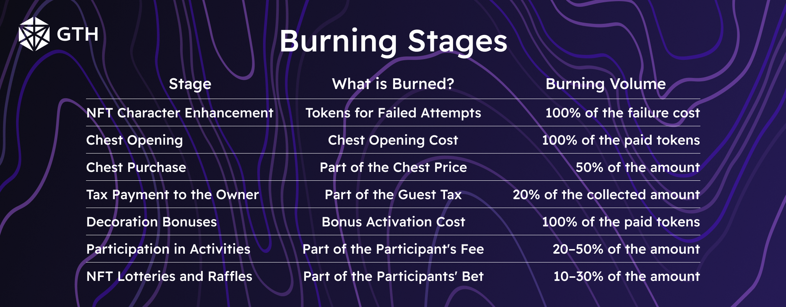Select the Burning Stages title
The width and height of the screenshot is (786, 307).
pos(393,41)
